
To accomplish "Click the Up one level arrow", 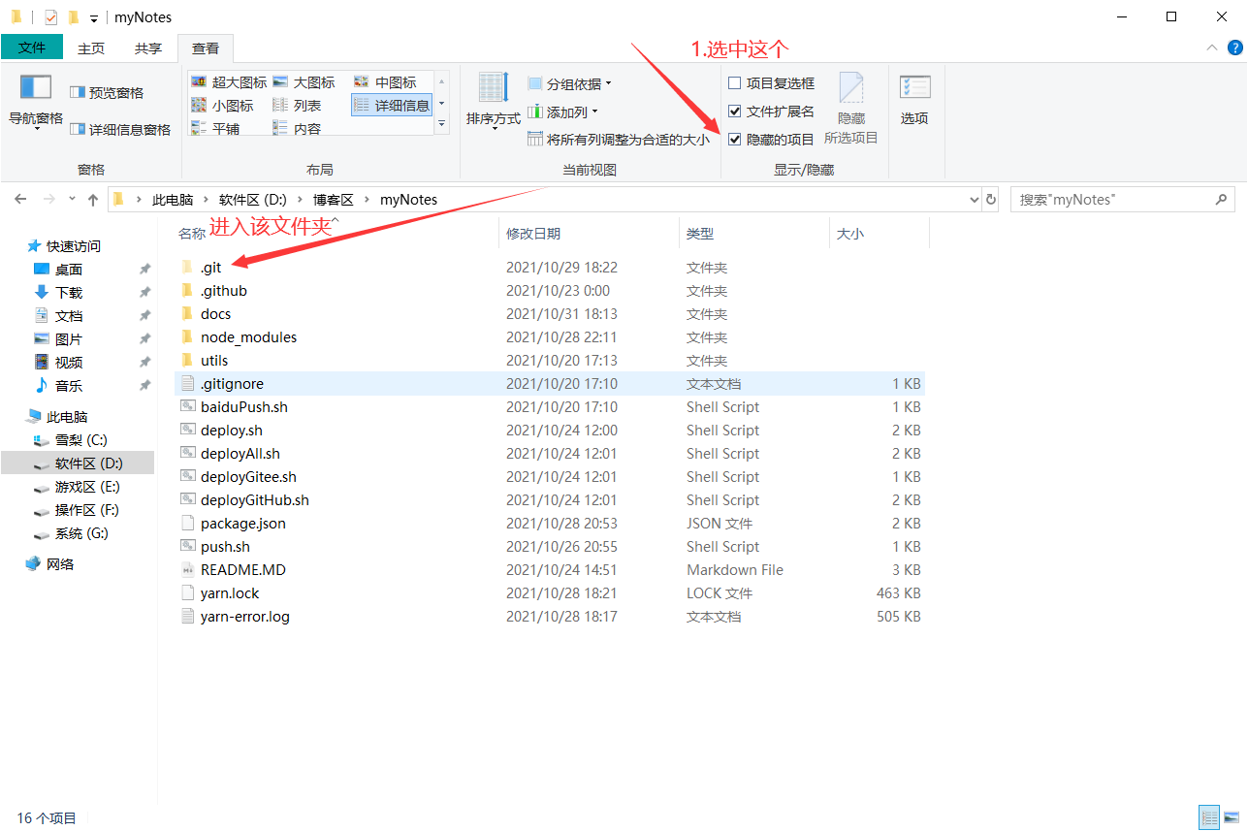I will 93,200.
